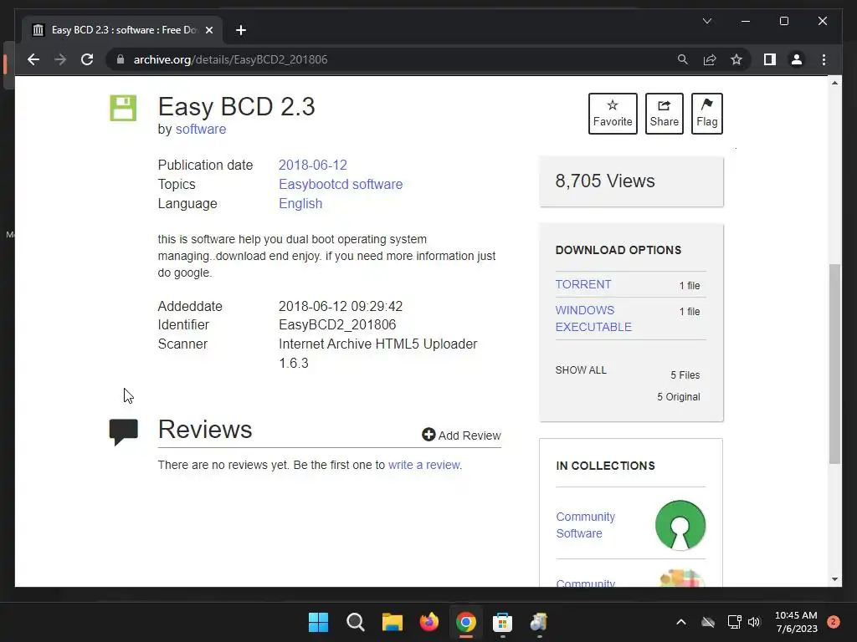
Task: Follow the 'write a review' link
Action: 424,465
